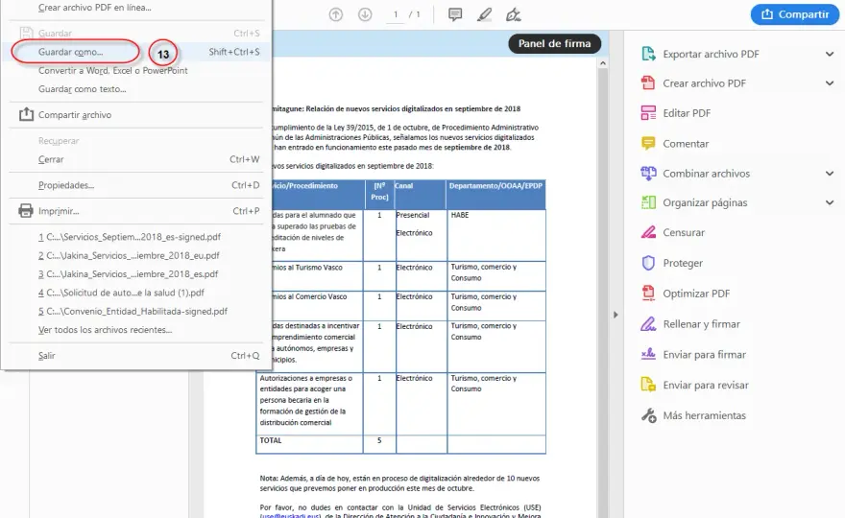This screenshot has width=845, height=518.
Task: Click the Enviar para revisar icon
Action: (x=648, y=385)
